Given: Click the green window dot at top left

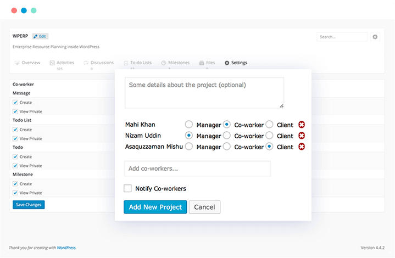Looking at the screenshot, I should click(x=34, y=10).
